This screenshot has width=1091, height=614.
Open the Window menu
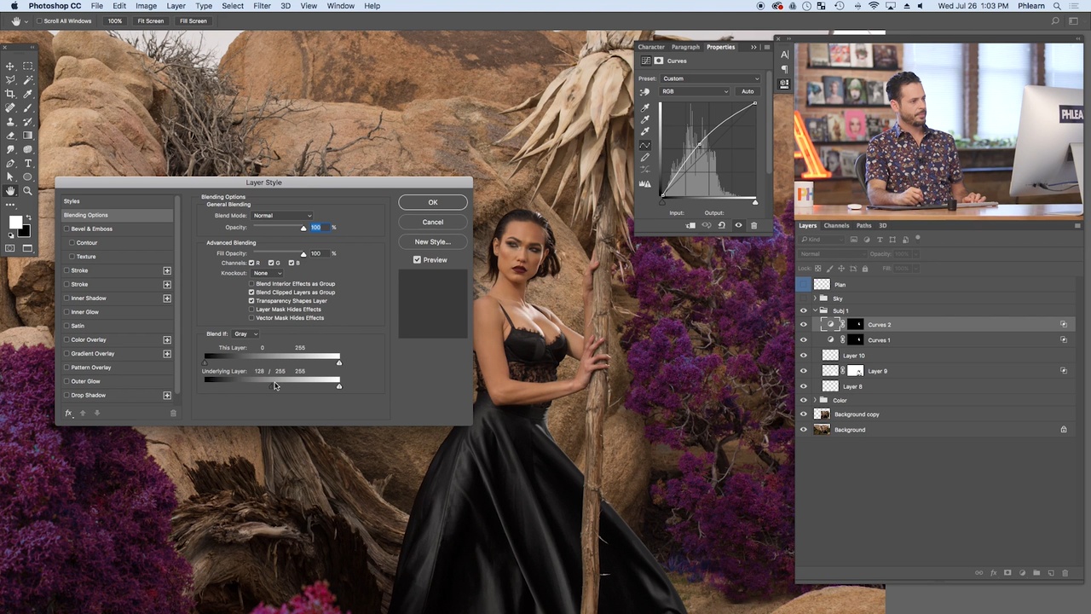(x=341, y=6)
